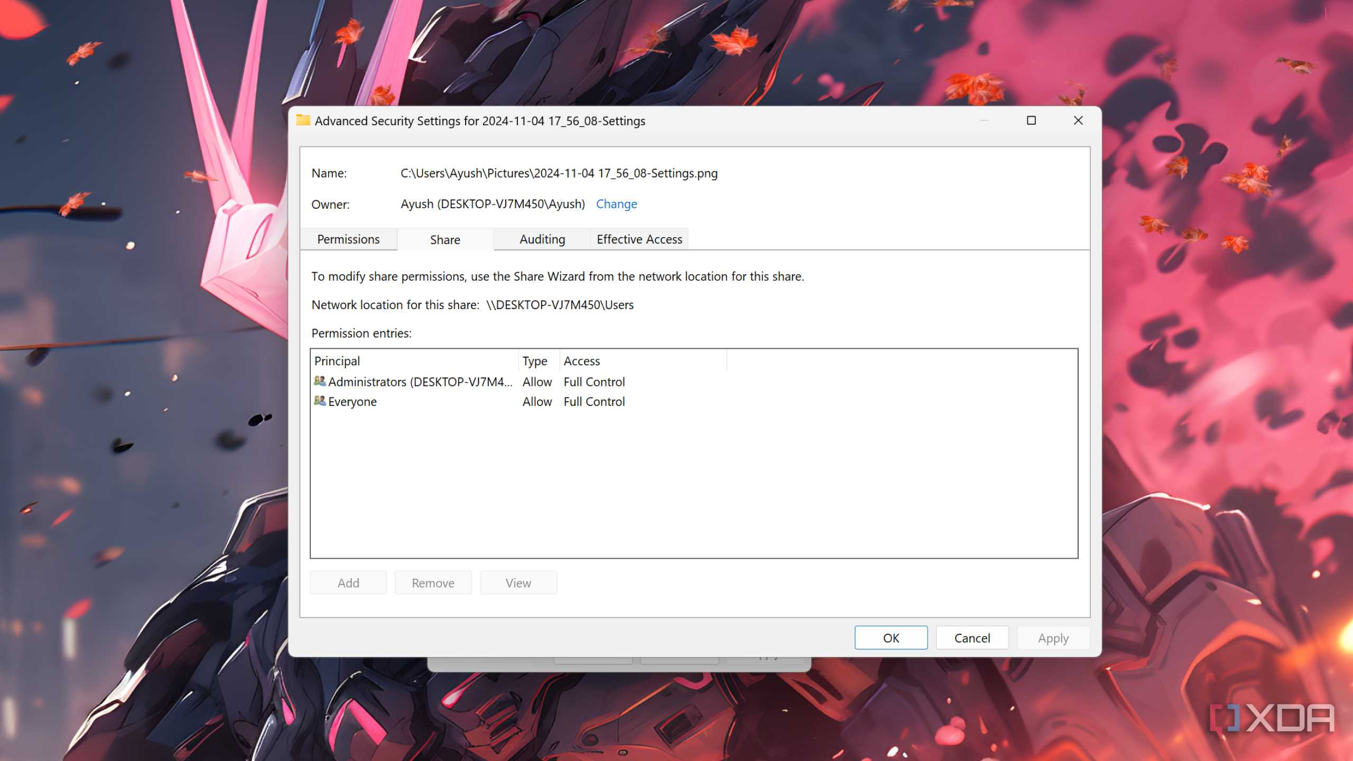Image resolution: width=1353 pixels, height=761 pixels.
Task: Click the Administrators group icon
Action: coord(320,381)
